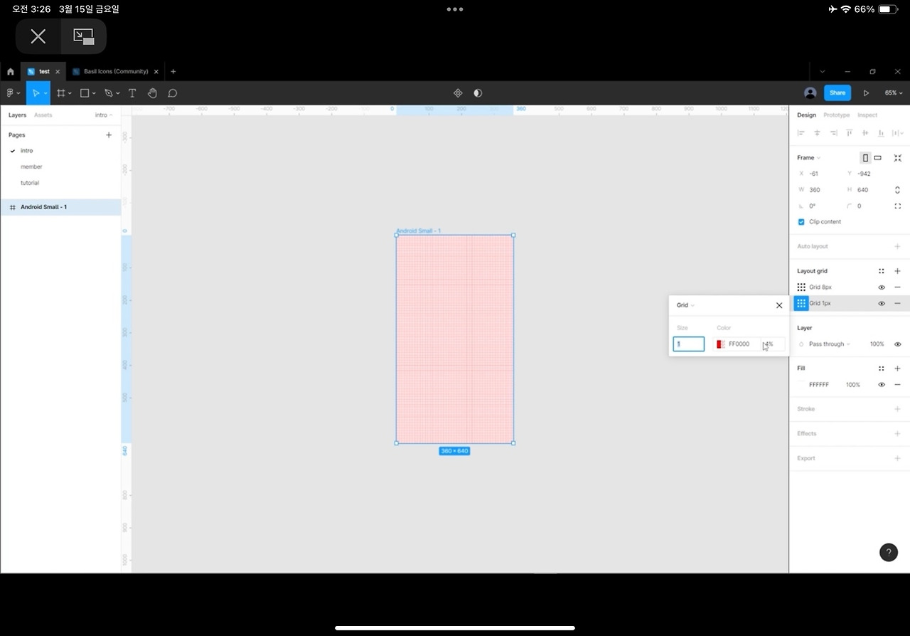Image resolution: width=910 pixels, height=636 pixels.
Task: Open the shape tools dropdown arrow
Action: (94, 93)
